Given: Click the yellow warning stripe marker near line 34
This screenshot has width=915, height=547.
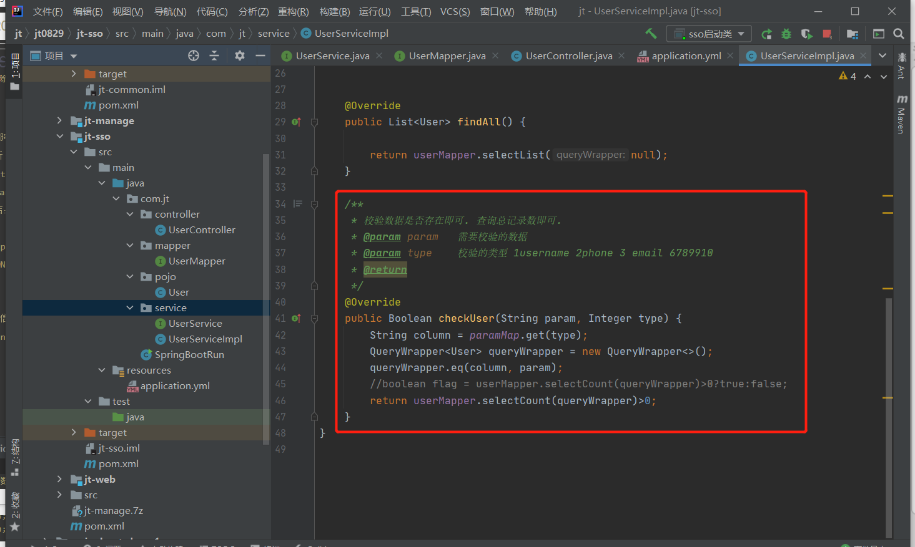Looking at the screenshot, I should tap(888, 196).
